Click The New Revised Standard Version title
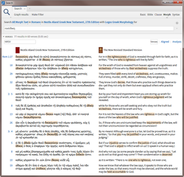 pyautogui.click(x=123, y=50)
